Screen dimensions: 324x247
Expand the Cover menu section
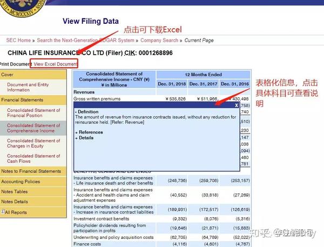[33, 75]
